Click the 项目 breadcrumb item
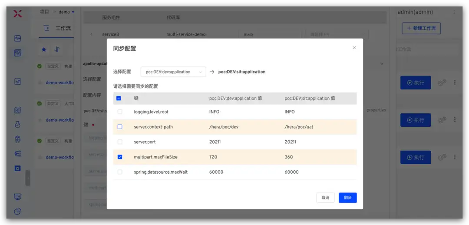469x225 pixels. pos(44,12)
